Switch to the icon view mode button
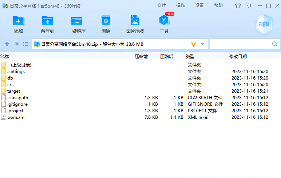The width and height of the screenshot is (281, 178). tap(16, 44)
